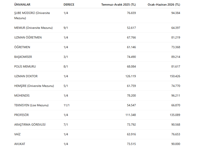Click the BAŞKOMİSER row title
The image size is (208, 154).
23,57
